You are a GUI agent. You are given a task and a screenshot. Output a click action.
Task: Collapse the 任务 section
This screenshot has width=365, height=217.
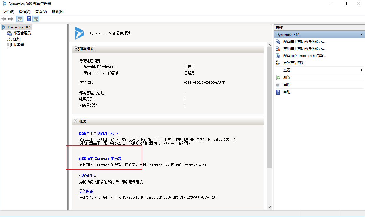tap(76, 121)
